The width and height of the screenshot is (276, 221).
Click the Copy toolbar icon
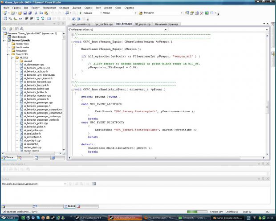click(41, 13)
